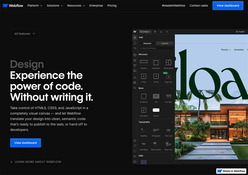Click the analytics chart icon in Designer toolbar

(161, 32)
